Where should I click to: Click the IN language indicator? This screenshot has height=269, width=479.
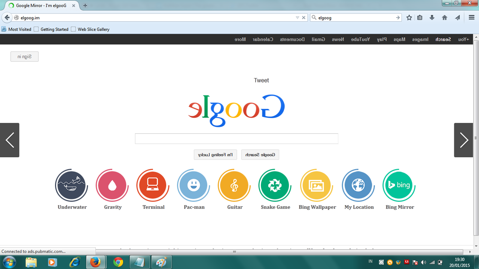(x=370, y=261)
